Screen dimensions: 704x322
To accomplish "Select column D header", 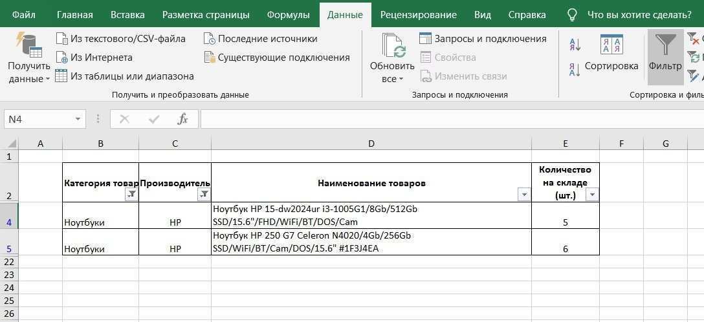I will tap(371, 144).
